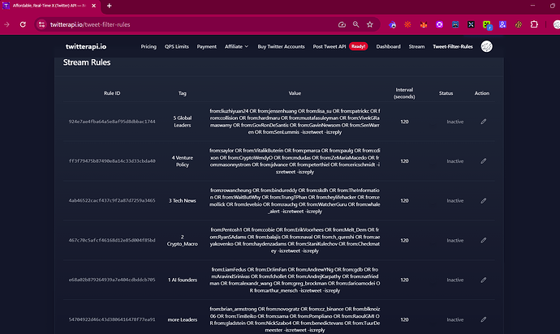
Task: Open the Pricing page
Action: (149, 46)
